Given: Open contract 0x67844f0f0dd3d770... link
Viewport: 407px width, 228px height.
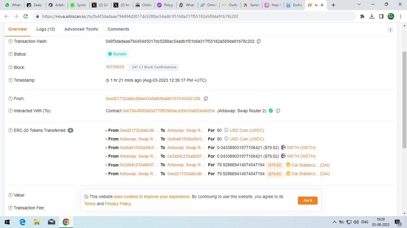Looking at the screenshot, I should [x=169, y=111].
